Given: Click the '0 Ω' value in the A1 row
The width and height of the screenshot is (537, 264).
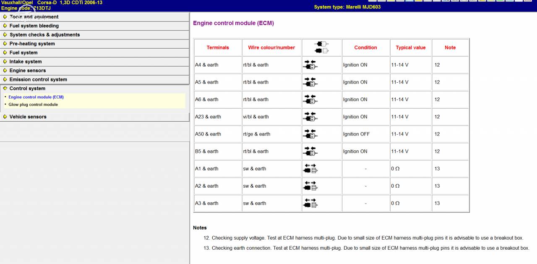Looking at the screenshot, I should [395, 169].
